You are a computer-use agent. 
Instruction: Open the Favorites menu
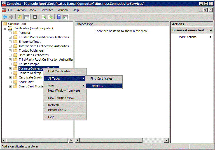(47, 10)
